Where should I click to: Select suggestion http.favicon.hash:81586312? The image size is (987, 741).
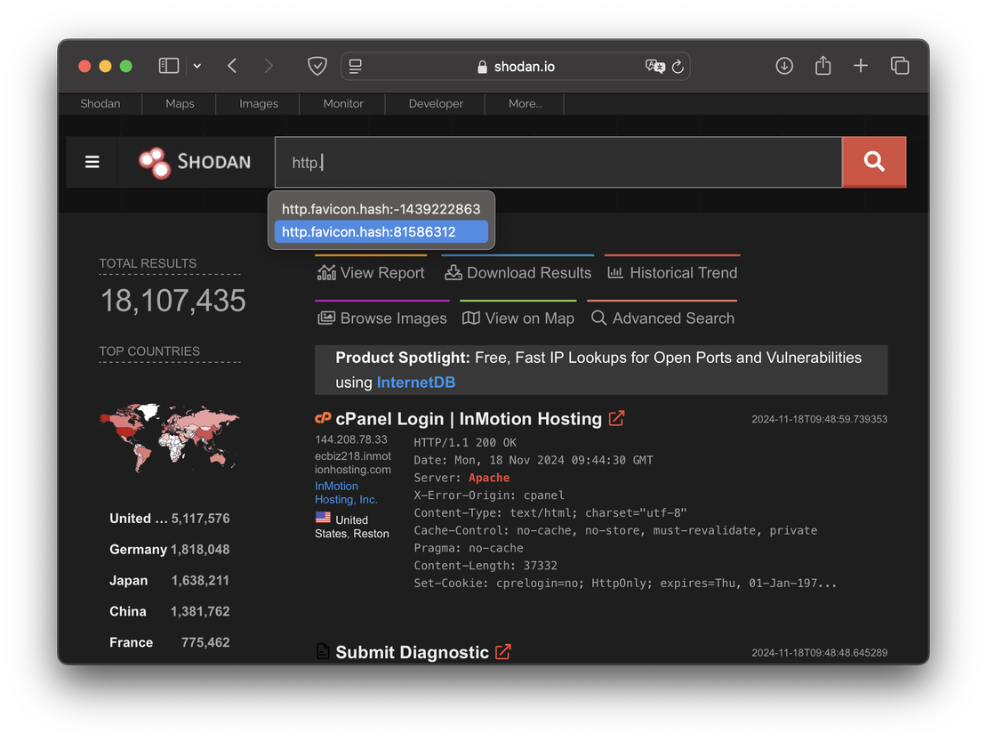click(x=381, y=232)
